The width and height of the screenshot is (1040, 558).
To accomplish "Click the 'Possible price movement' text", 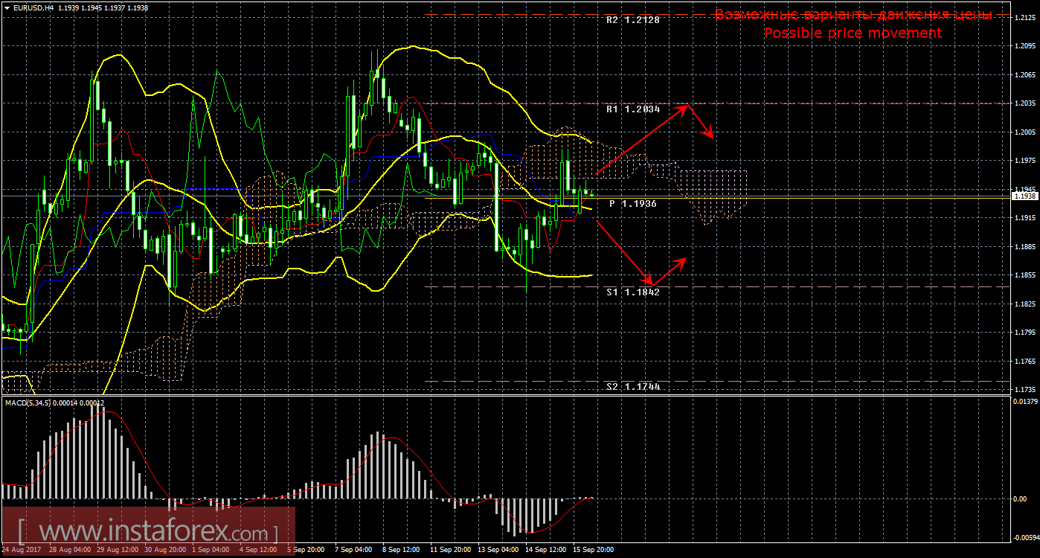I will 853,33.
